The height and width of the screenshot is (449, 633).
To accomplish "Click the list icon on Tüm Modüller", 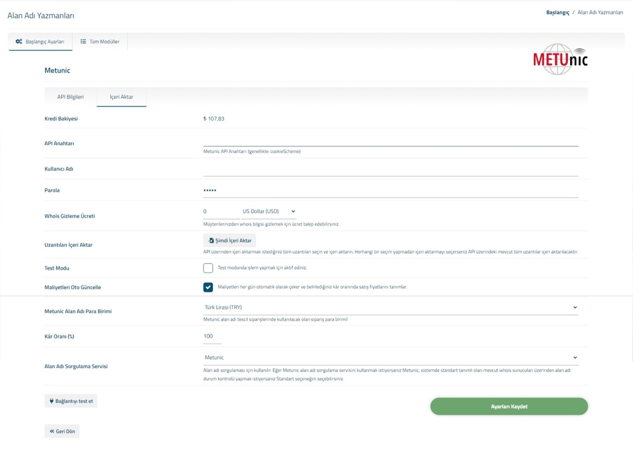I will tap(83, 41).
